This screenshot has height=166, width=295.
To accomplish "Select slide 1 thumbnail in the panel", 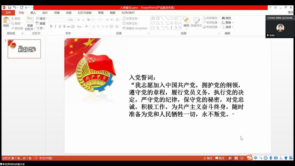I will coord(24,49).
